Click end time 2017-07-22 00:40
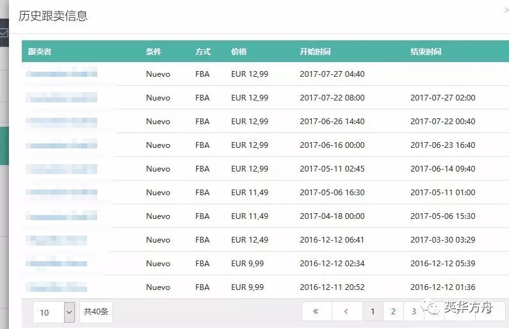The height and width of the screenshot is (329, 509). (x=443, y=122)
